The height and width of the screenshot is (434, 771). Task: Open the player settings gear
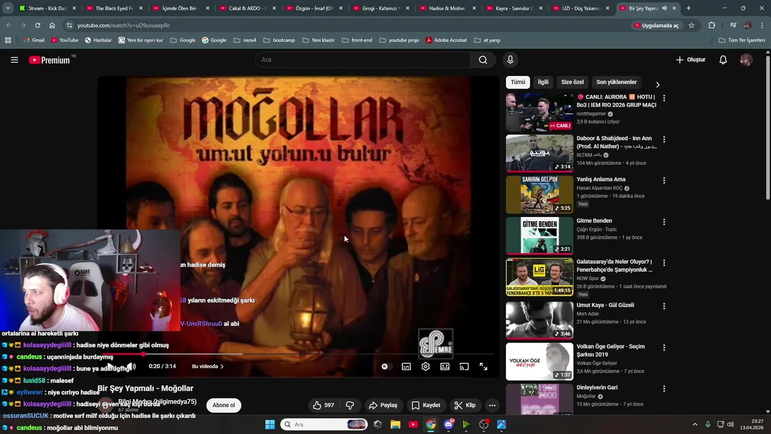click(x=426, y=366)
